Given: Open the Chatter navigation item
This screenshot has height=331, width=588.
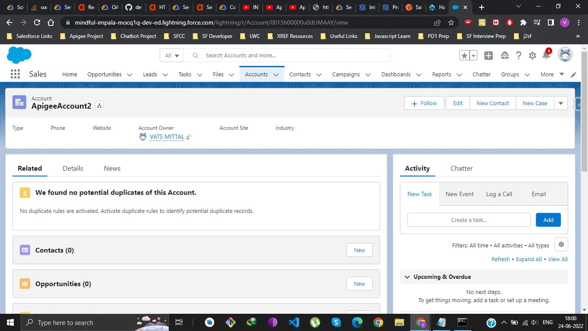Looking at the screenshot, I should [x=481, y=74].
